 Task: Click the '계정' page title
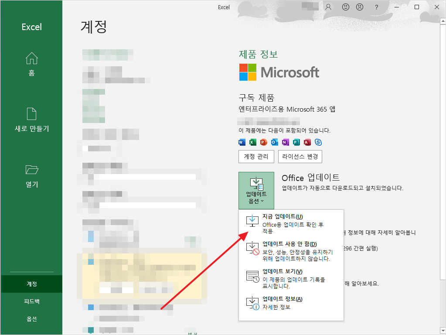click(94, 27)
